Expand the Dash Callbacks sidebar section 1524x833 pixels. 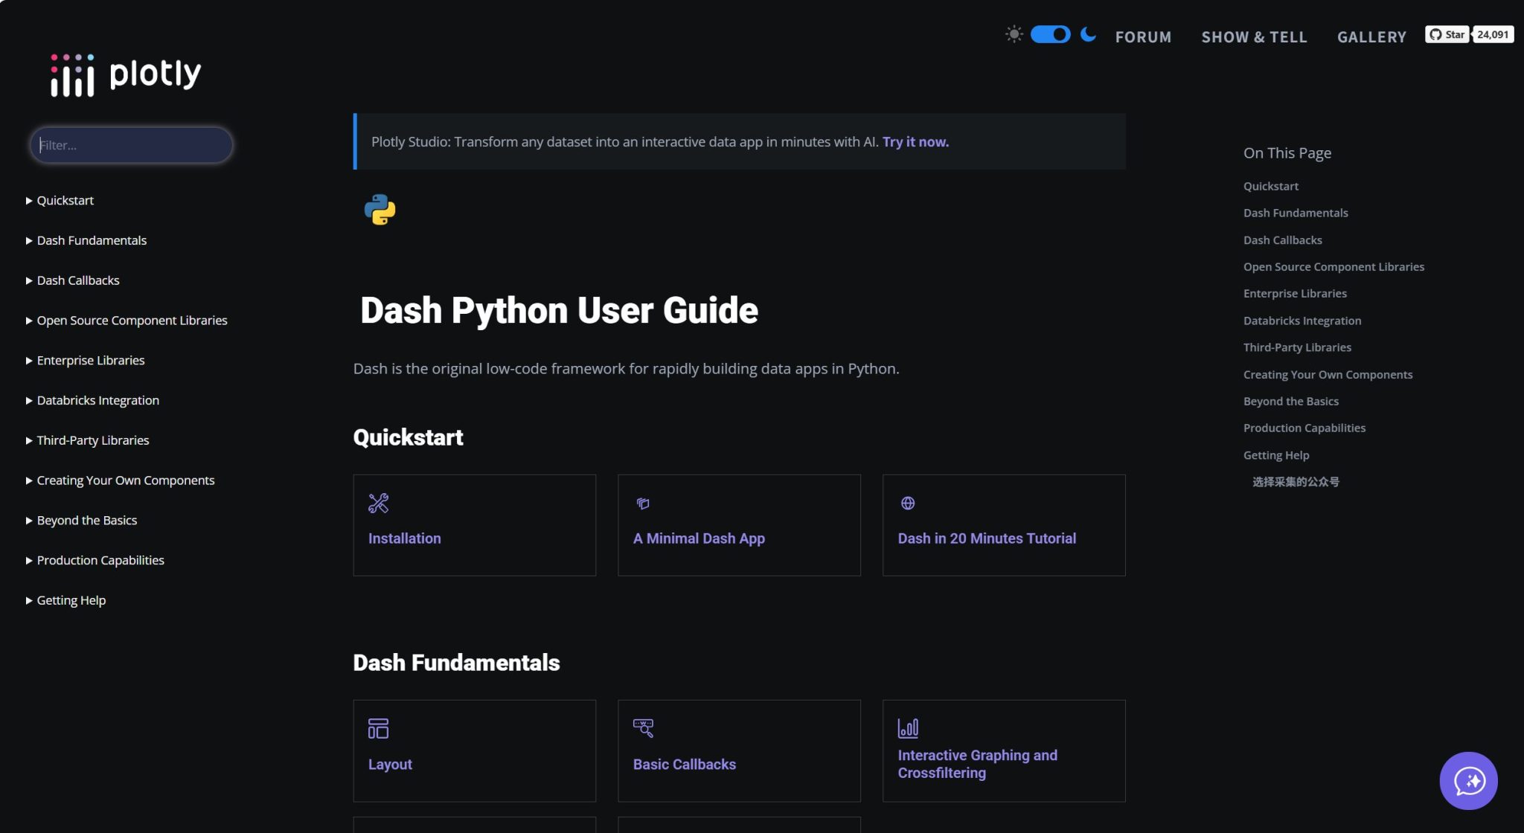72,280
